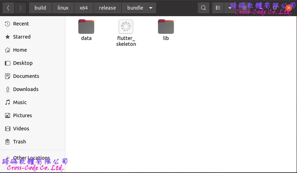Image resolution: width=297 pixels, height=173 pixels.
Task: Open the search icon in the toolbar
Action: (203, 8)
